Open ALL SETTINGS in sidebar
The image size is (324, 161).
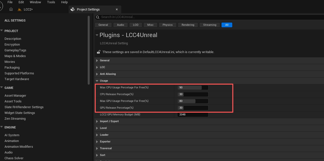click(15, 20)
